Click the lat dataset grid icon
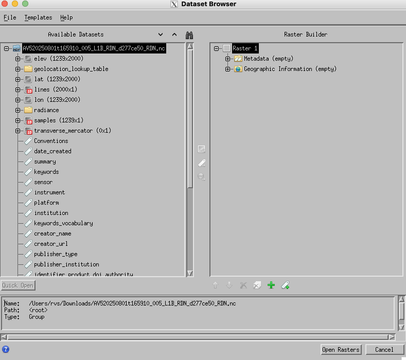 [x=28, y=79]
